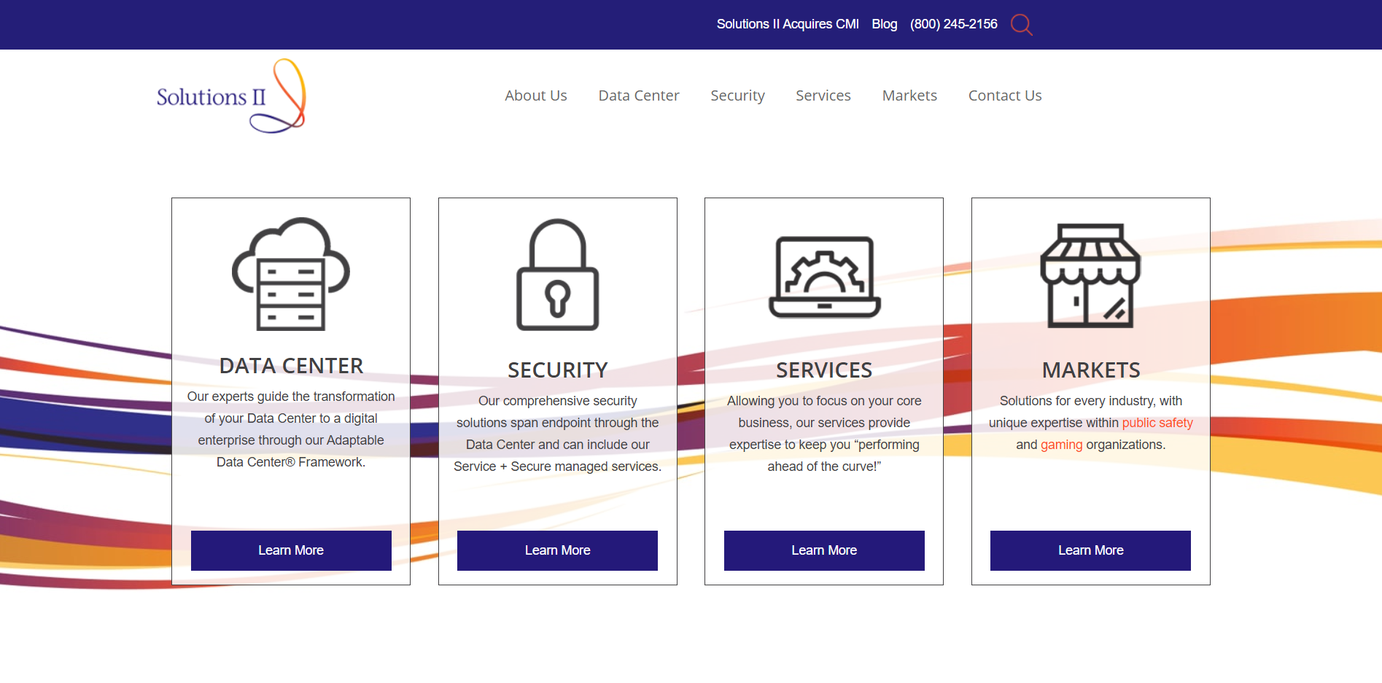Click the cloud server Data Center icon
Screen dimensions: 1382x683
click(291, 274)
